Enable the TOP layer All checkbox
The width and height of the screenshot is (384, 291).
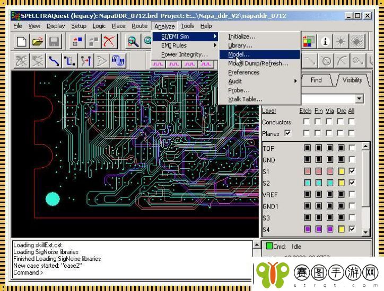tap(352, 148)
